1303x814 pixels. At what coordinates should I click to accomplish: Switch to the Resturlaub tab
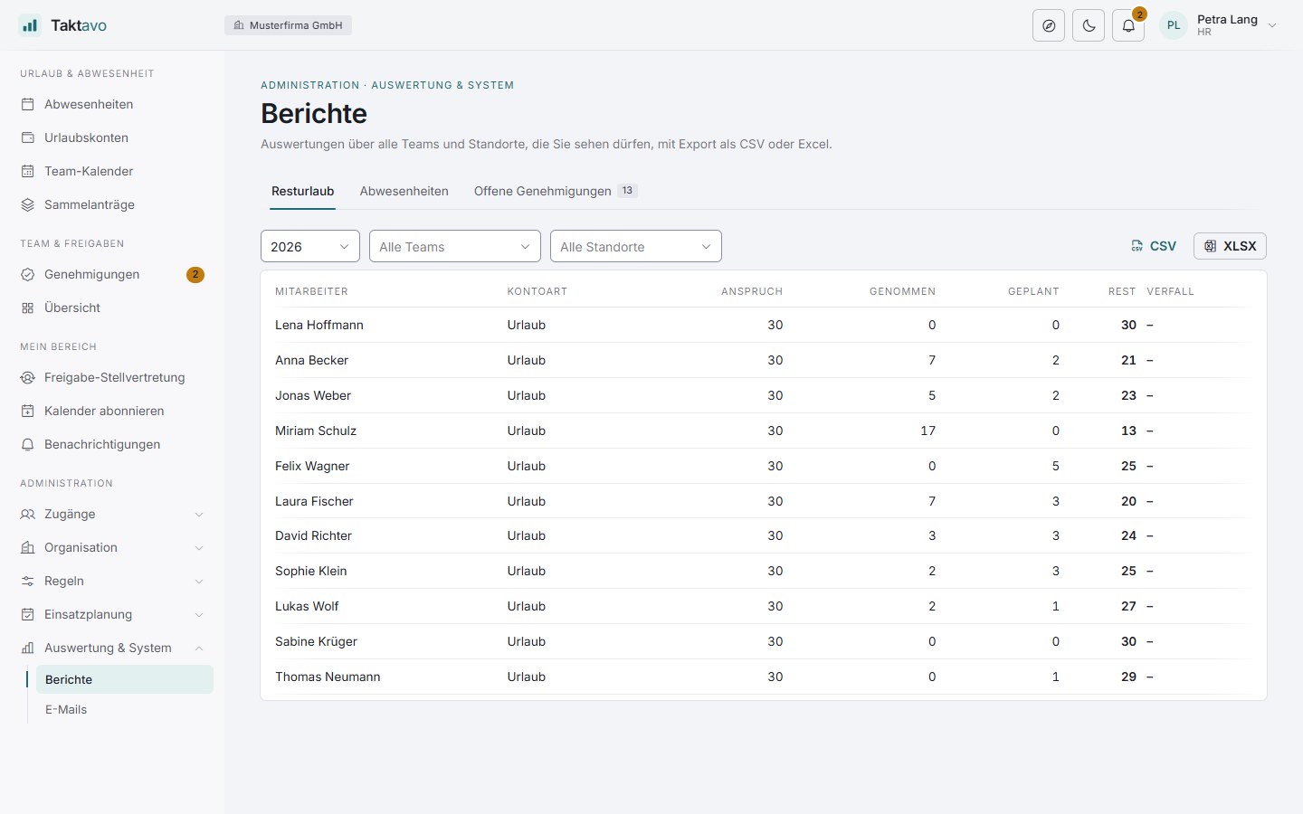(303, 191)
